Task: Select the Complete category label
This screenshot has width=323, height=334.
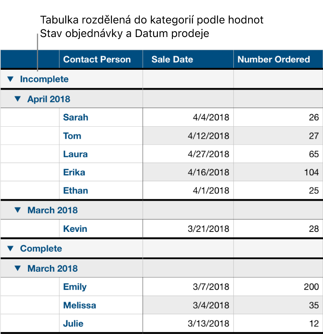Action: pyautogui.click(x=41, y=249)
